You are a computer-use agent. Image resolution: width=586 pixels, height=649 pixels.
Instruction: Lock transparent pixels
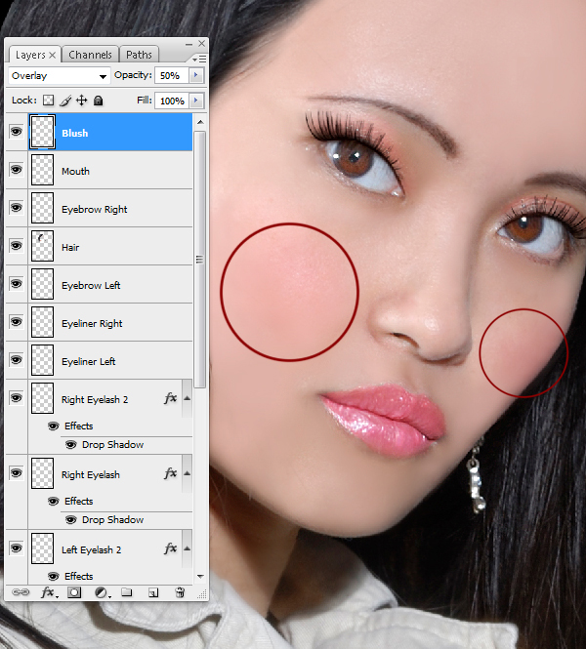tap(49, 101)
